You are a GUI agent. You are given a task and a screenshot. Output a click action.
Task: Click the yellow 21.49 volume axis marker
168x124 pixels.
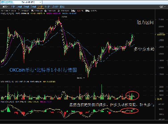click(x=159, y=99)
